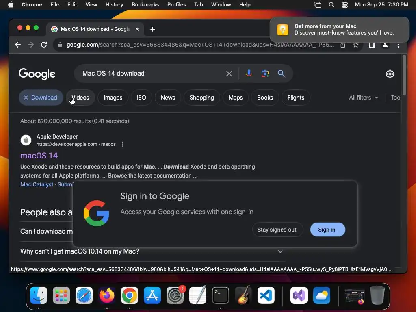Click the page vertical scrollbar
Screen dimensions: 416x312
(x=404, y=75)
